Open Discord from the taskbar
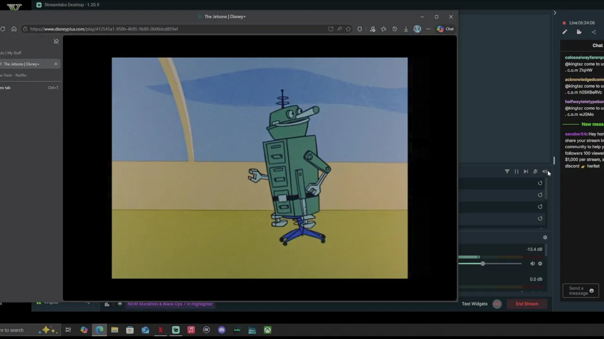This screenshot has height=339, width=604. coord(222,330)
